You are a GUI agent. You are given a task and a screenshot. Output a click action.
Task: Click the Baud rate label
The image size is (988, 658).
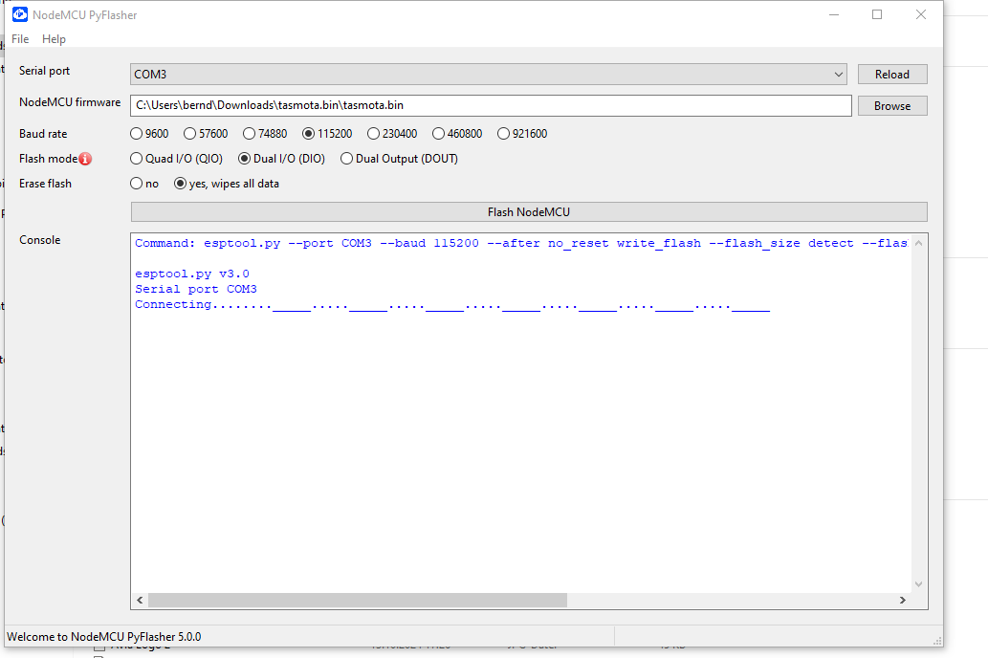pyautogui.click(x=43, y=134)
